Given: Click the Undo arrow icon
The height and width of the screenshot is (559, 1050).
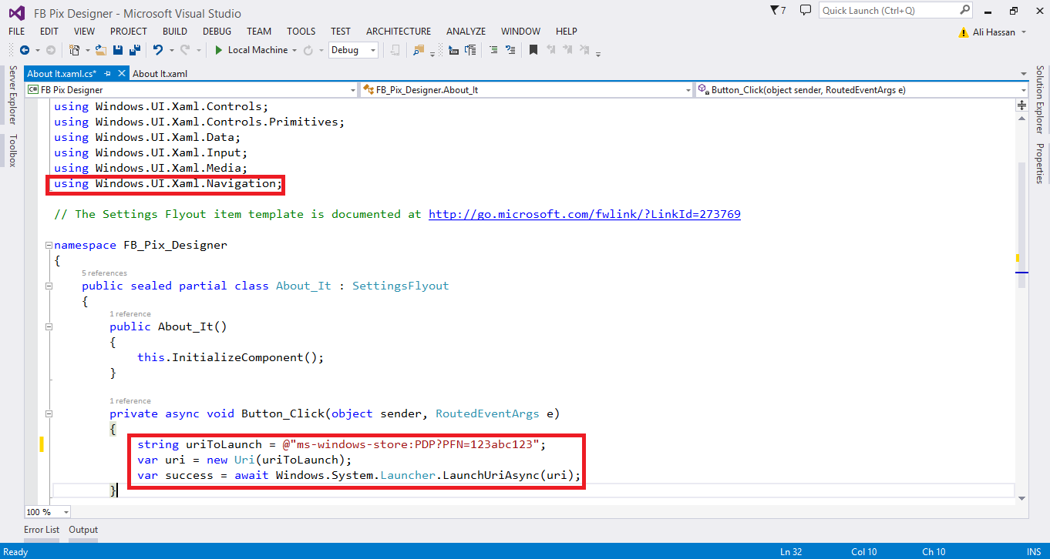Looking at the screenshot, I should tap(157, 50).
